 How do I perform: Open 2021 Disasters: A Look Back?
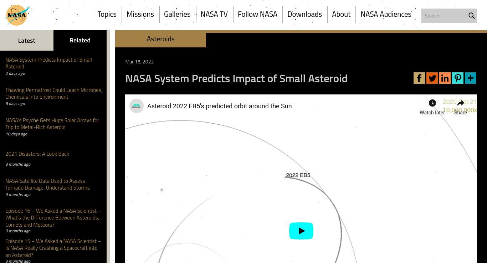tap(37, 154)
